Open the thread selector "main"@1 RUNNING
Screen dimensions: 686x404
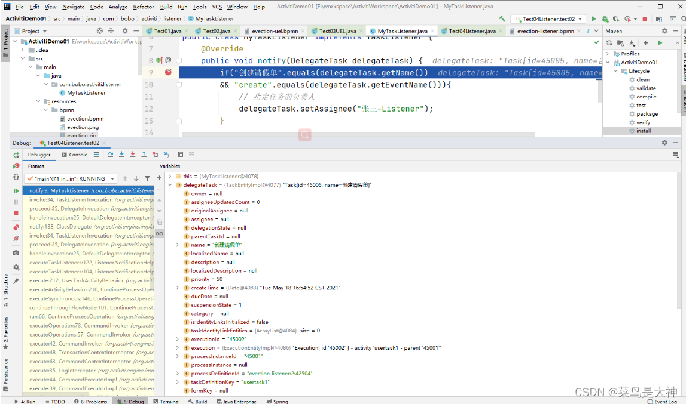tap(70, 178)
